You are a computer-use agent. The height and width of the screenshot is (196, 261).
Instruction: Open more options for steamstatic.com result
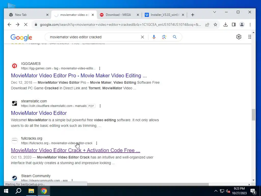click(x=100, y=106)
